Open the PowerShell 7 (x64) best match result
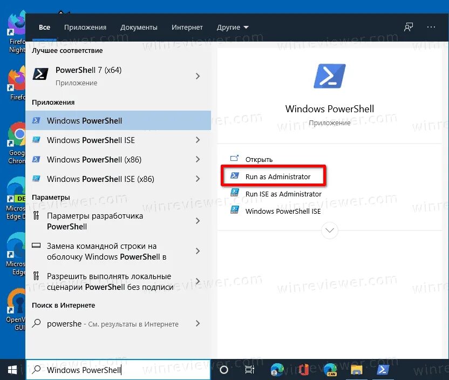The width and height of the screenshot is (449, 380). click(x=118, y=76)
